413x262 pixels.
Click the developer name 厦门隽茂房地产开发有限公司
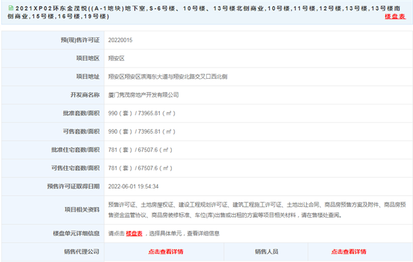143,95
